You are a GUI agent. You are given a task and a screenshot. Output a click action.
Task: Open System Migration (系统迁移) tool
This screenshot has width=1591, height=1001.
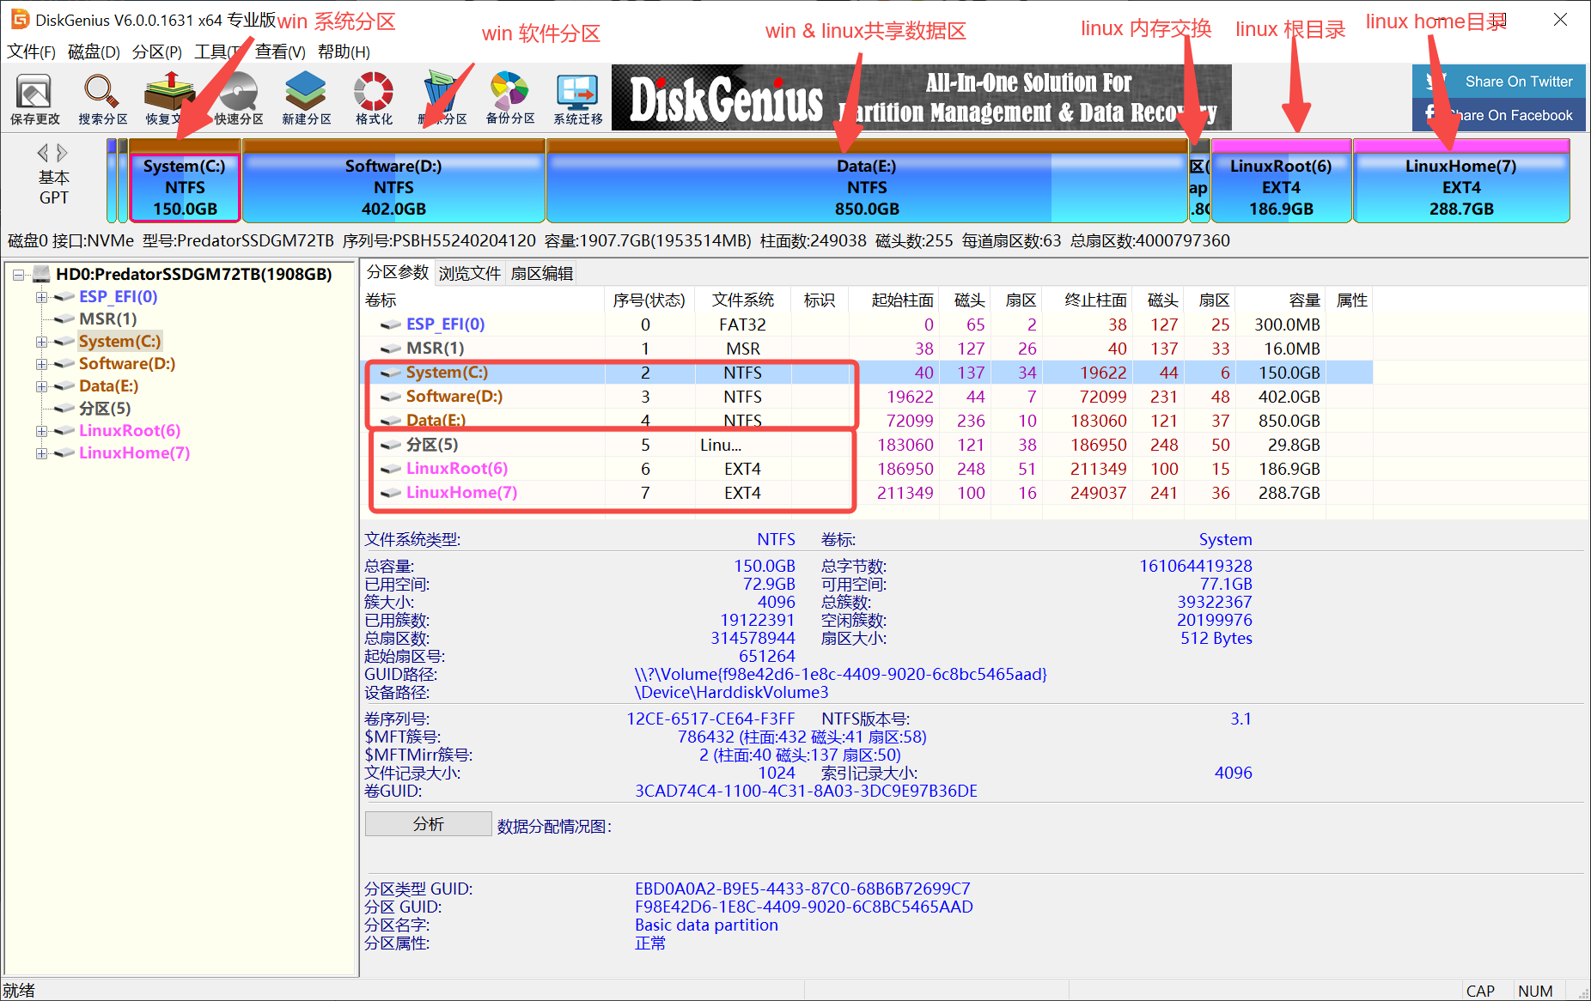tap(577, 99)
